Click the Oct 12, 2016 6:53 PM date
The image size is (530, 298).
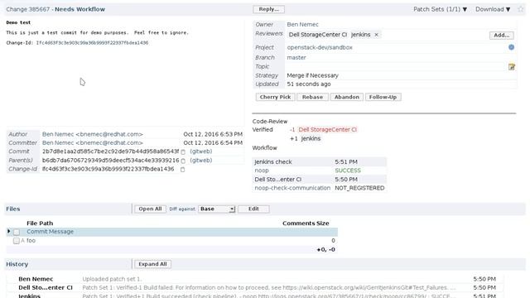(213, 134)
